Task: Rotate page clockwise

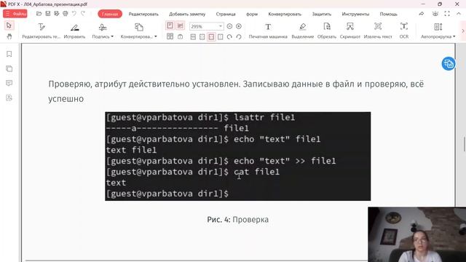Action: [229, 37]
